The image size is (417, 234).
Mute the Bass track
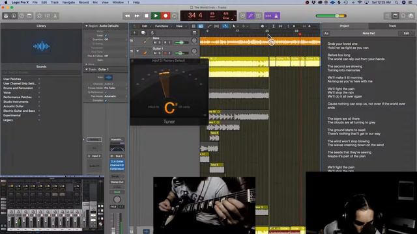[155, 42]
